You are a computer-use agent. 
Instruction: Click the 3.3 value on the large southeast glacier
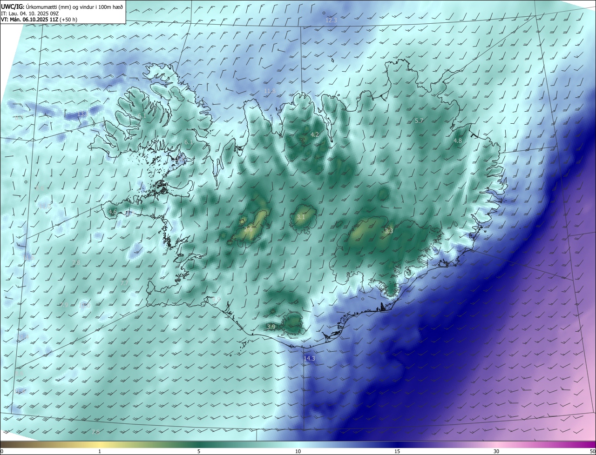(x=389, y=231)
